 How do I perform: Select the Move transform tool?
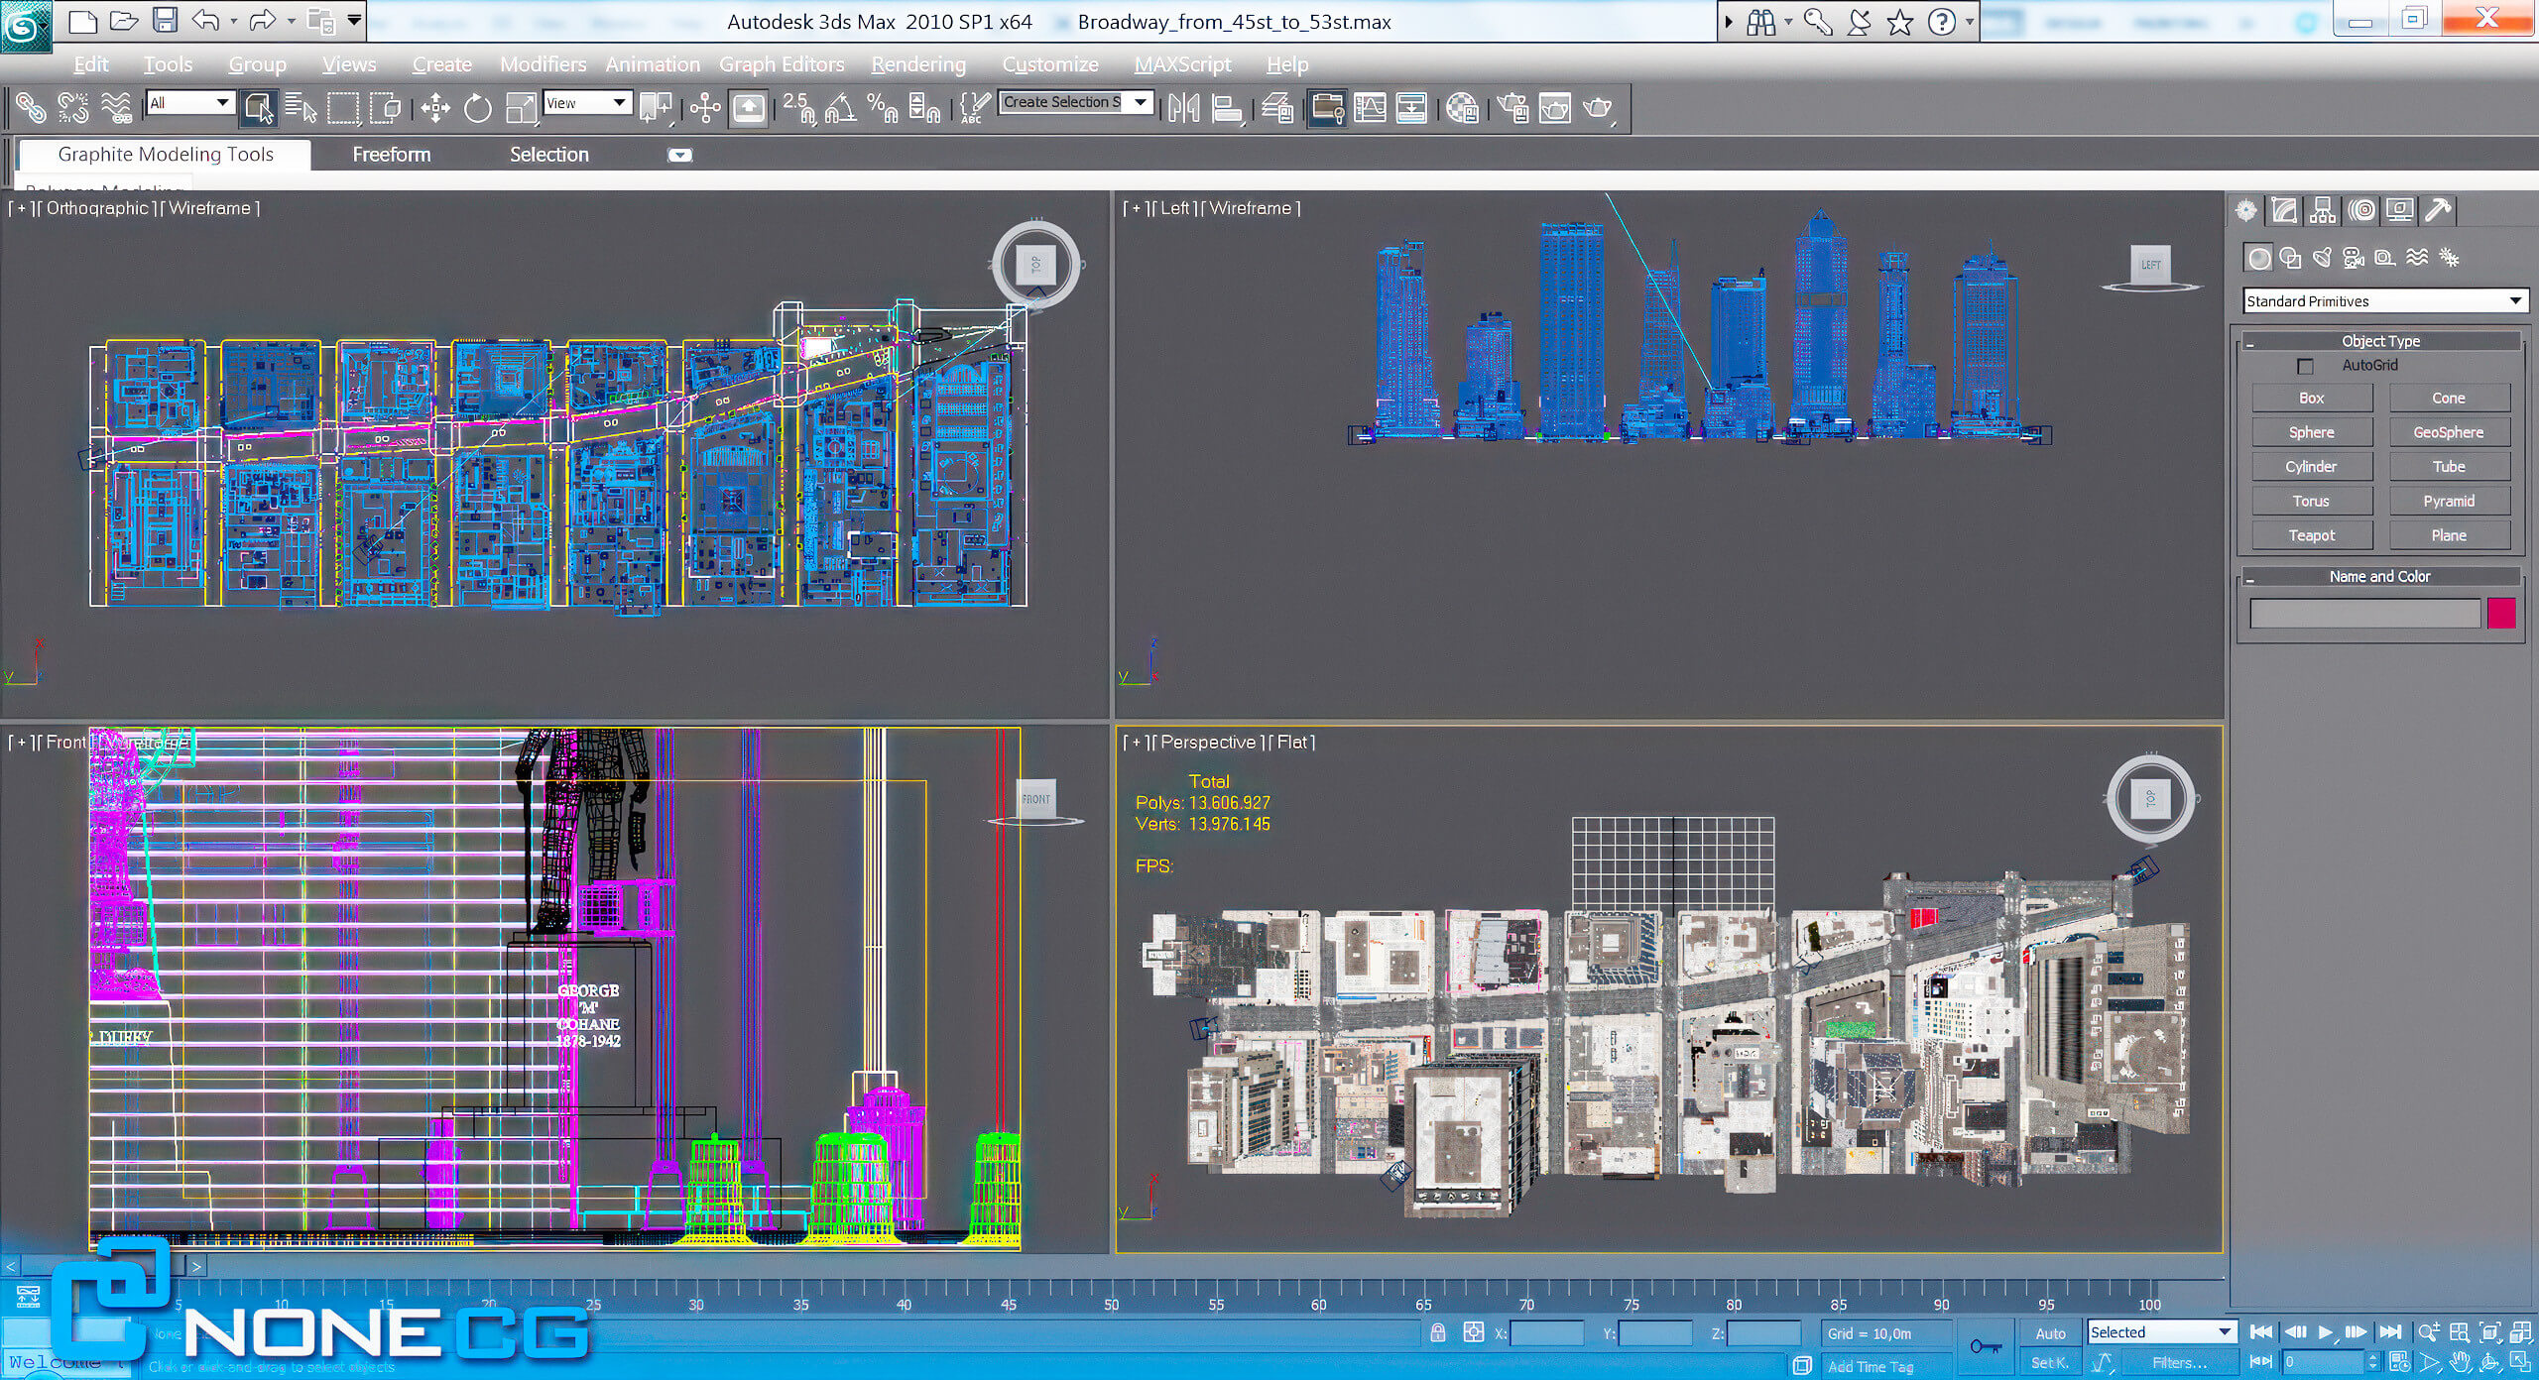[x=434, y=107]
